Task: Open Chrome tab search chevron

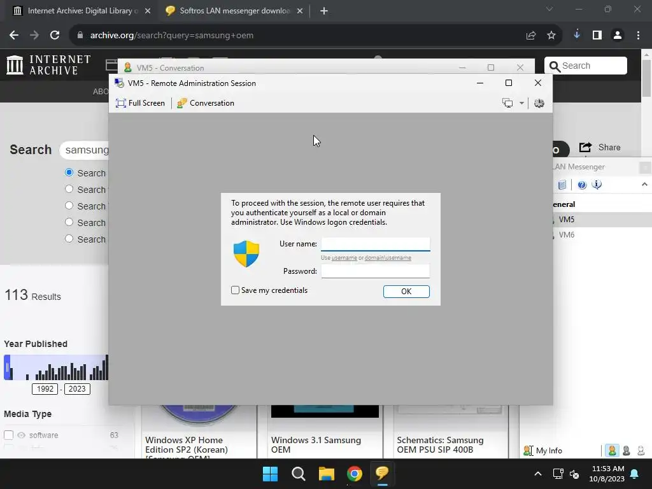Action: (549, 9)
